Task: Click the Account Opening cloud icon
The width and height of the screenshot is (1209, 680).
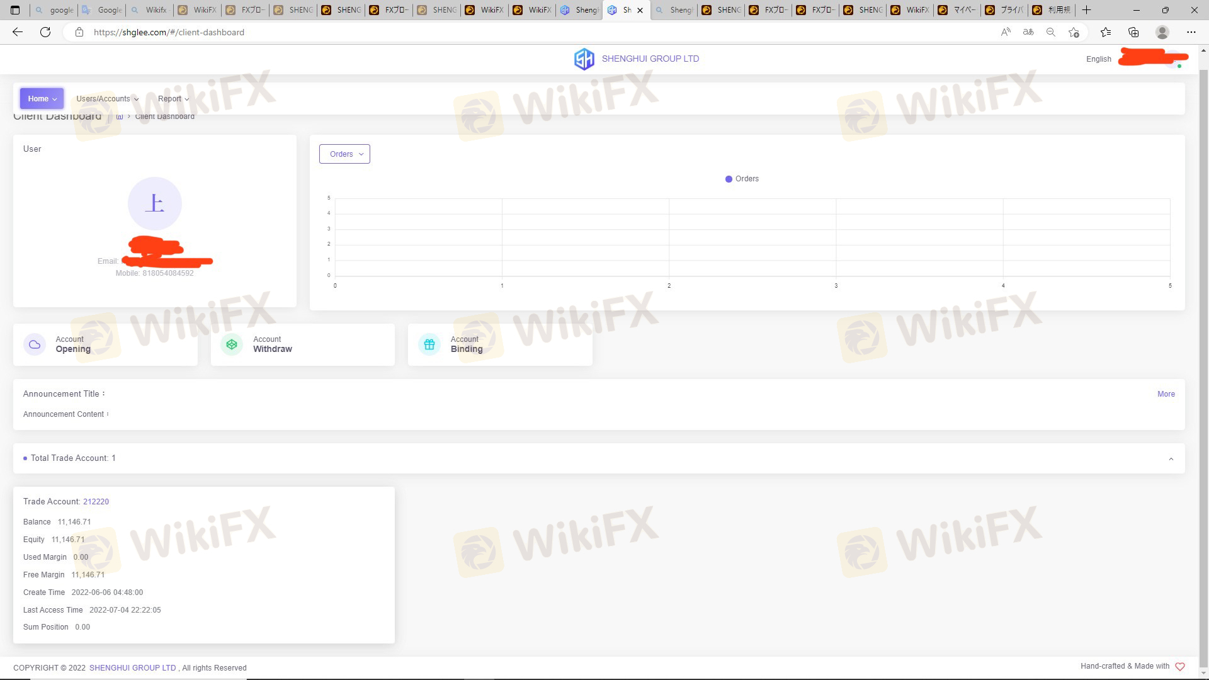Action: 35,344
